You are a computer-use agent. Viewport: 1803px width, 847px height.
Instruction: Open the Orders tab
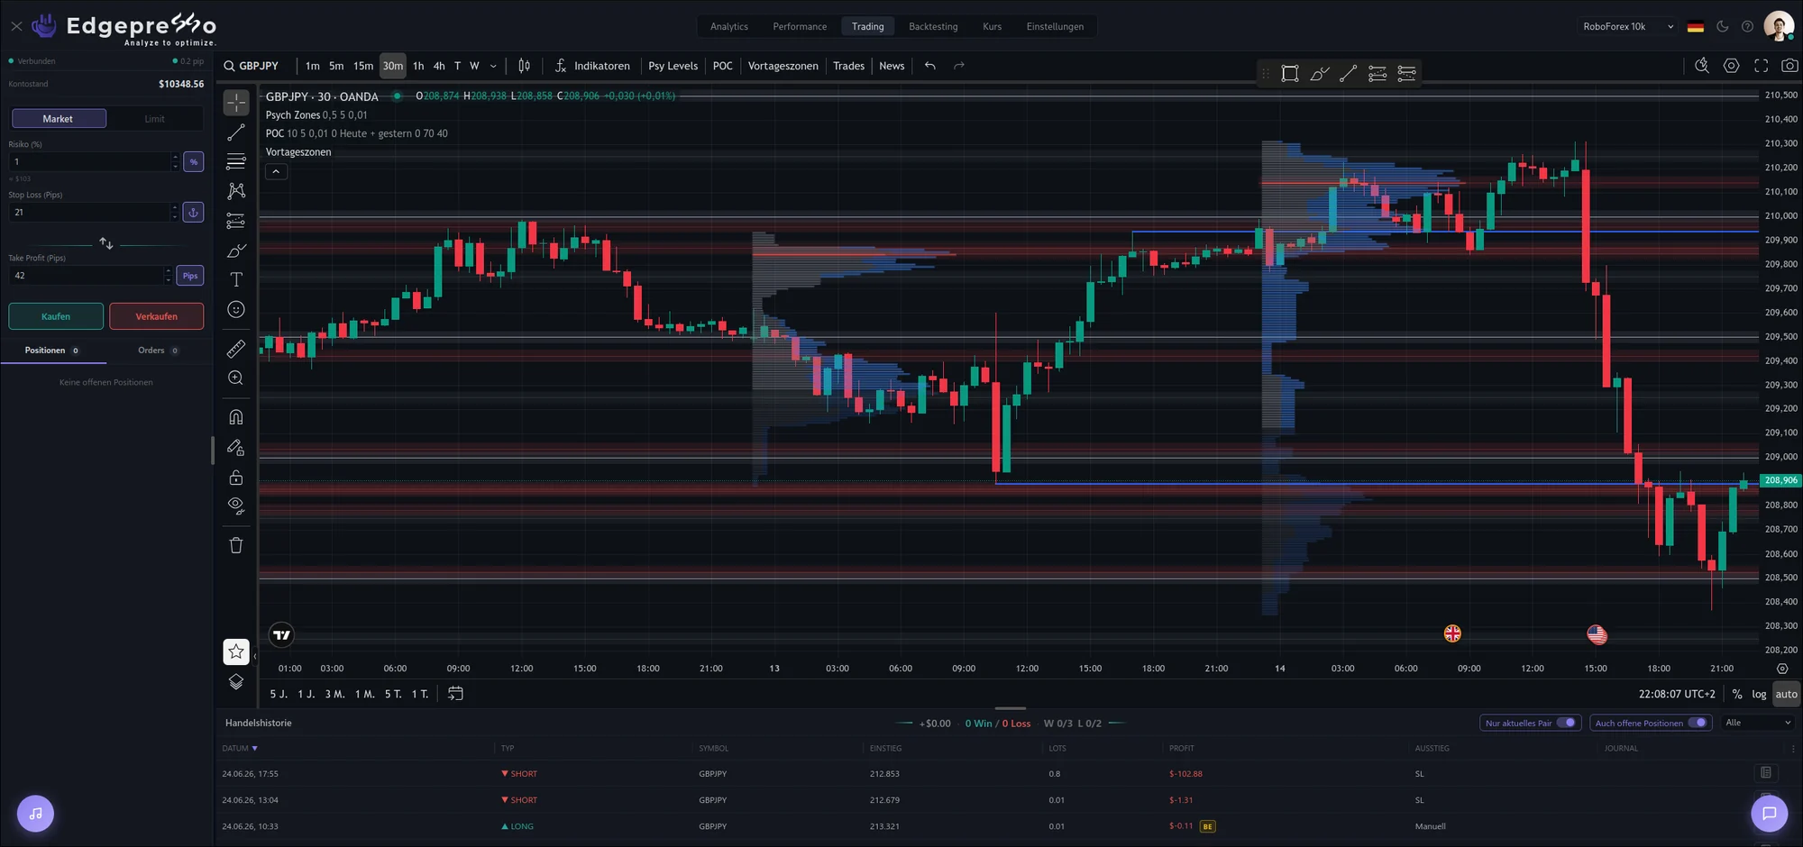click(159, 351)
